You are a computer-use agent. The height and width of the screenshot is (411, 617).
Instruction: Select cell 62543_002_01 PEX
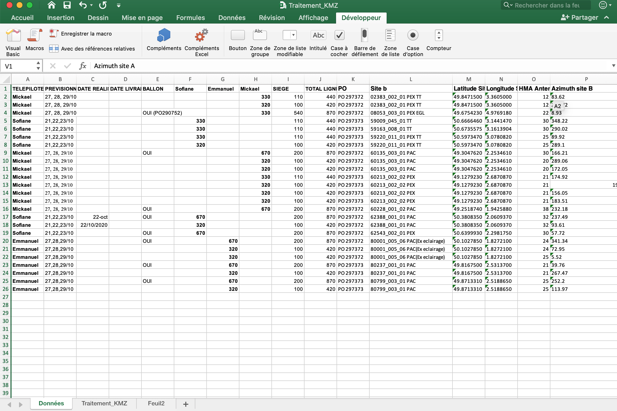pyautogui.click(x=411, y=233)
